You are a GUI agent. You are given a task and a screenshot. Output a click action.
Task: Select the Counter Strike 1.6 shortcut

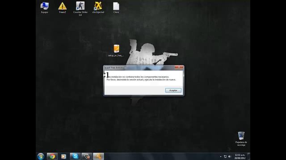click(80, 9)
